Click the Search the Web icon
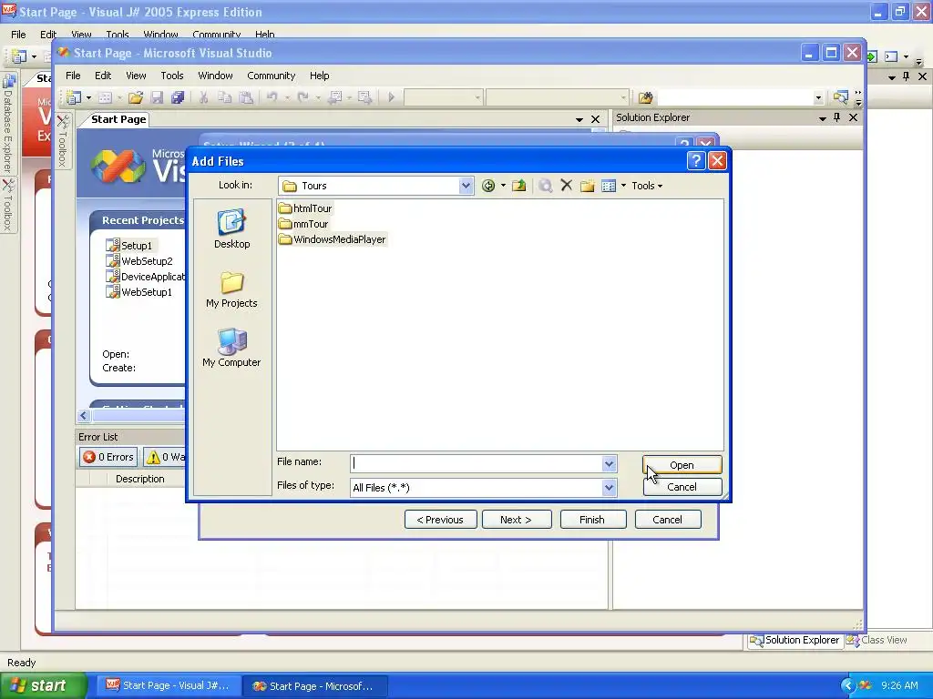The width and height of the screenshot is (933, 699). tap(545, 186)
